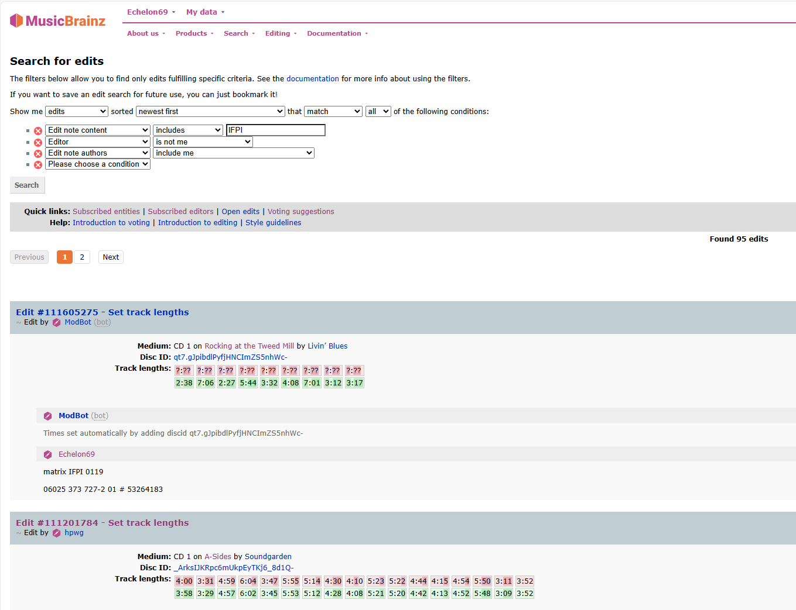Open the documentation link
The width and height of the screenshot is (796, 610).
[313, 78]
